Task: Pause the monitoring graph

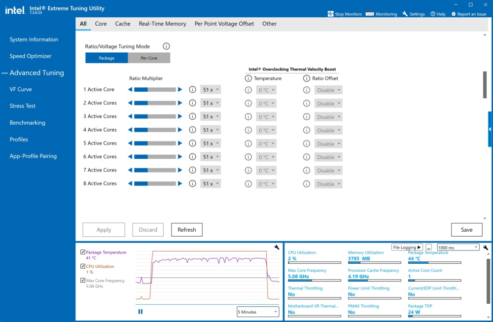Action: (x=140, y=312)
